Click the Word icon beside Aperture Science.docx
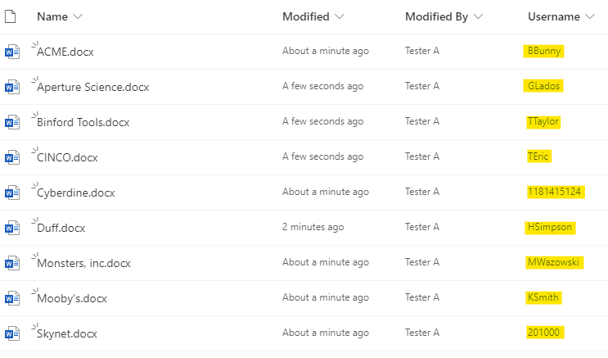Viewport: 608px width, 358px height. [11, 87]
